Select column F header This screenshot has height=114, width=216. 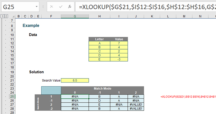[x=51, y=16]
